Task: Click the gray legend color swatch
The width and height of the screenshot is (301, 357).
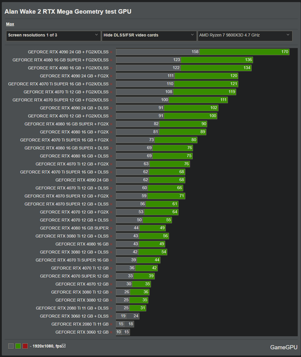Action: (11, 346)
